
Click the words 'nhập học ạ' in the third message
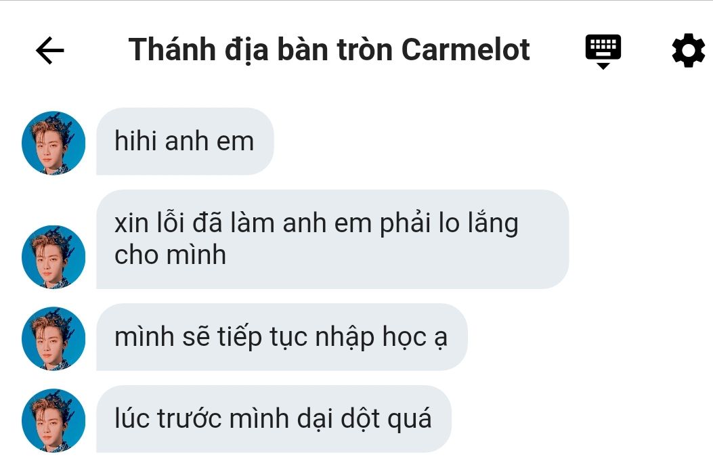pos(381,338)
